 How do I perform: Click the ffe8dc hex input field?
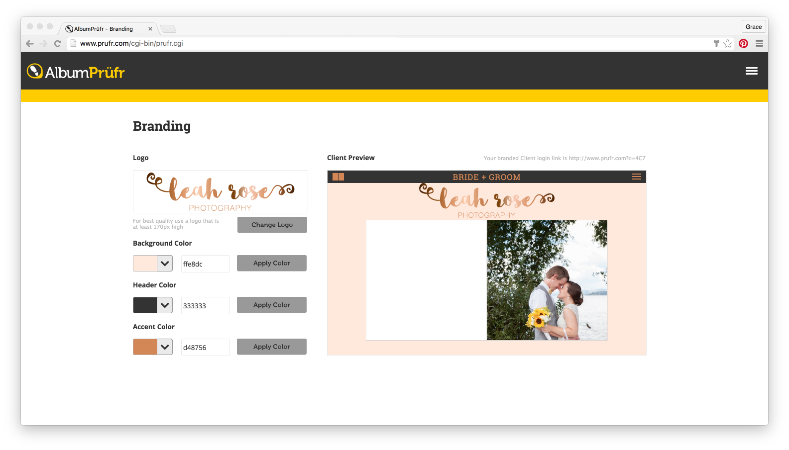205,264
